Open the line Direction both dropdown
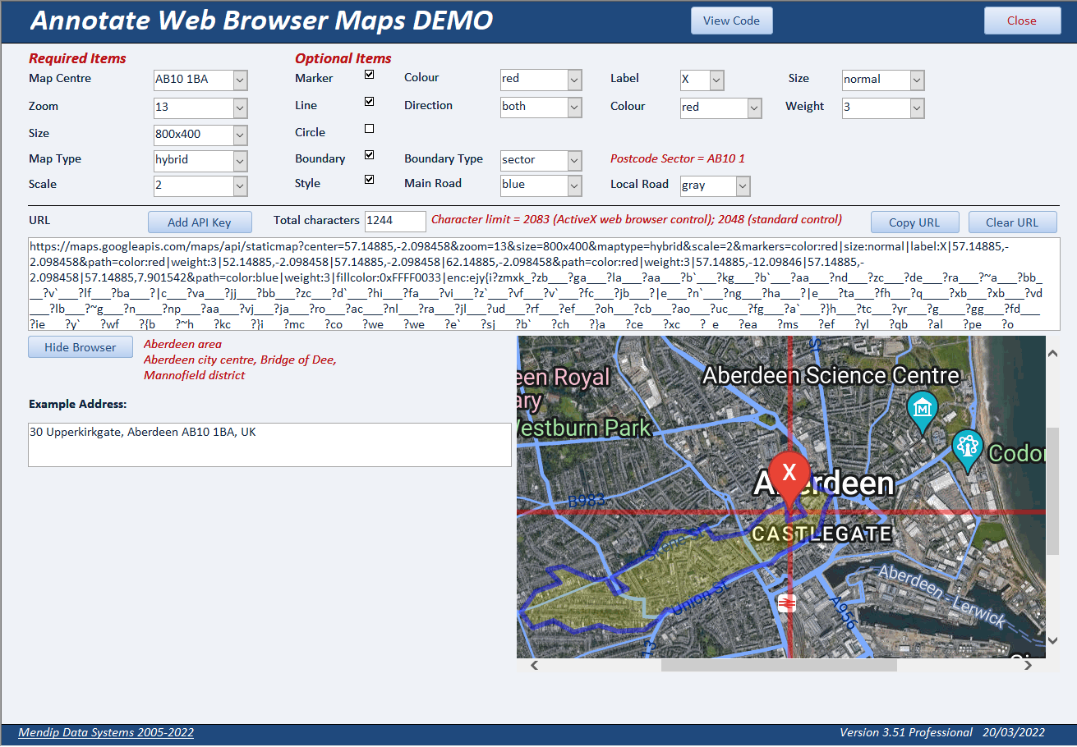 pyautogui.click(x=575, y=107)
